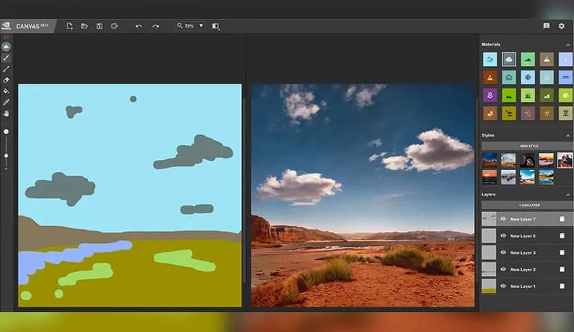Select the Eraser tool
The height and width of the screenshot is (332, 574).
[6, 80]
